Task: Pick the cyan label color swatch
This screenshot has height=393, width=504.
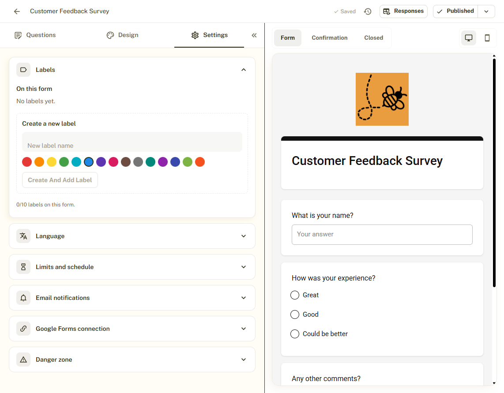Action: pos(76,162)
